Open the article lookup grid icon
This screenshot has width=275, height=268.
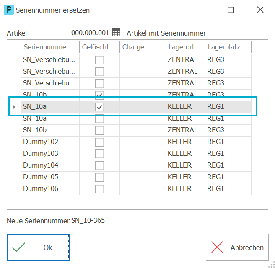point(116,33)
